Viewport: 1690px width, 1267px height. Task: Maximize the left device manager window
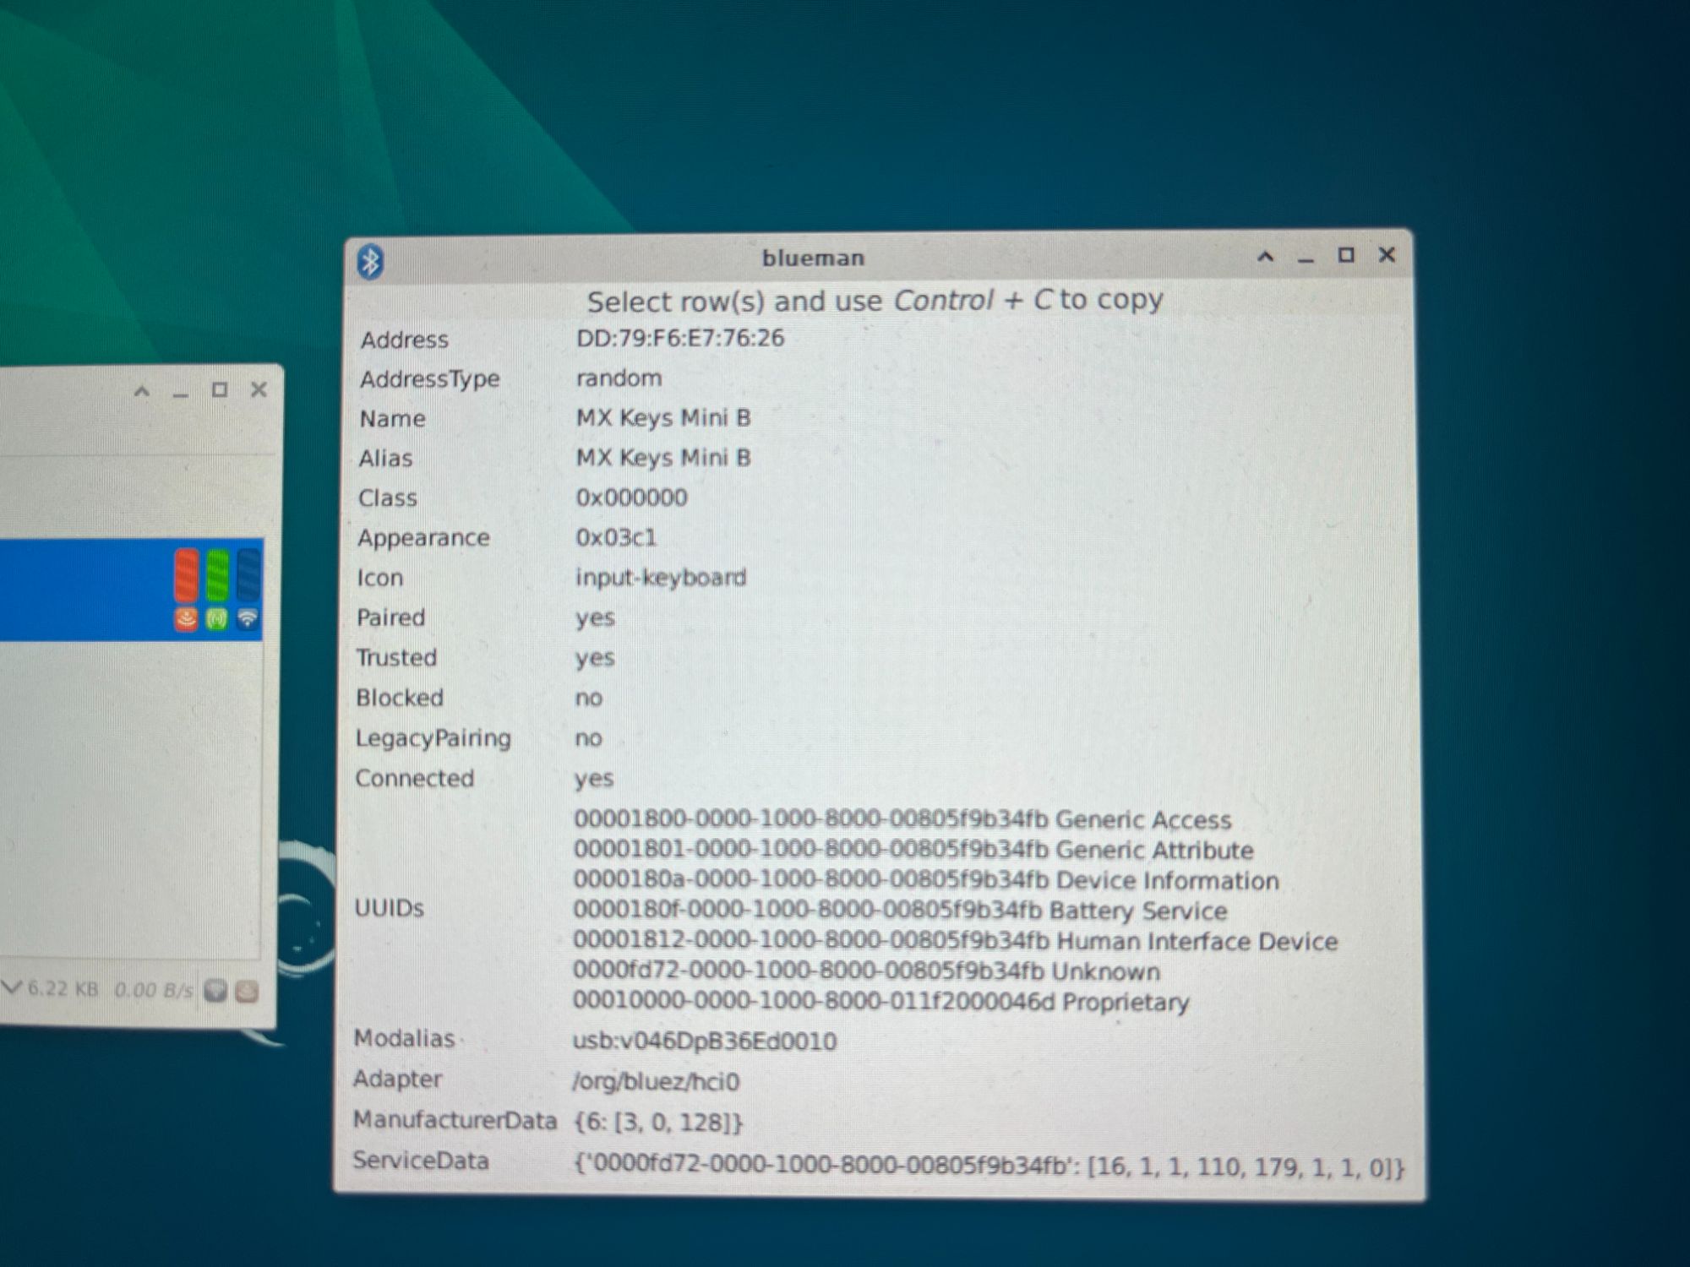pyautogui.click(x=220, y=389)
